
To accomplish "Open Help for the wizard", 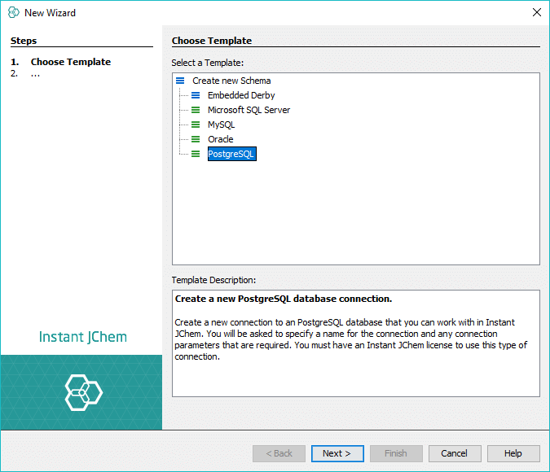I will coord(513,453).
